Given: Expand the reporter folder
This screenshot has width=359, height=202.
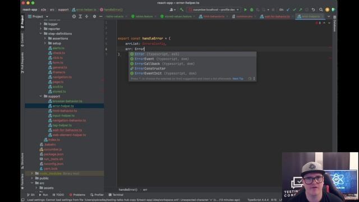Looking at the screenshot, I should 41,29.
